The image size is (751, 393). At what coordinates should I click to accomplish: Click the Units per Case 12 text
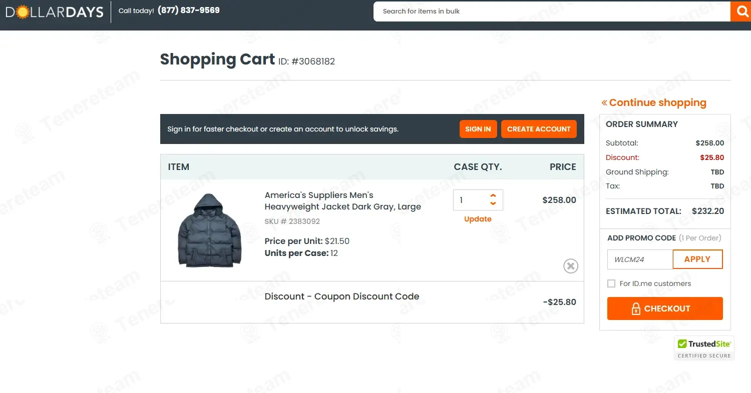tap(301, 253)
